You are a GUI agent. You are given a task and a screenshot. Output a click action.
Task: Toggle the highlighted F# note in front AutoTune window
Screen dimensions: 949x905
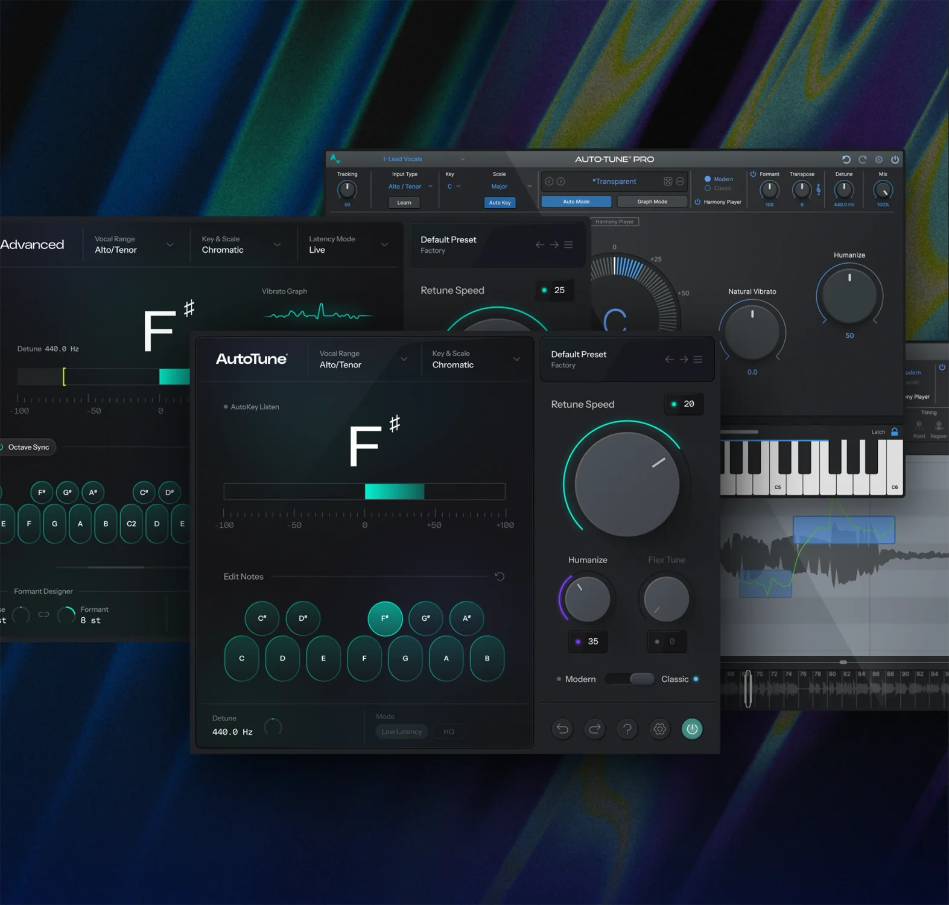[x=385, y=618]
